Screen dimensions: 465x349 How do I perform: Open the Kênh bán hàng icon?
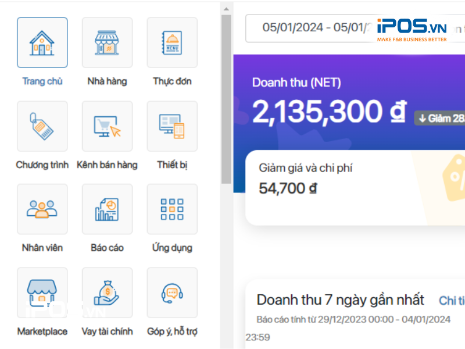click(107, 126)
